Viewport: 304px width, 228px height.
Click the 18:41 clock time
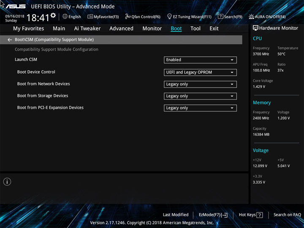(38, 18)
